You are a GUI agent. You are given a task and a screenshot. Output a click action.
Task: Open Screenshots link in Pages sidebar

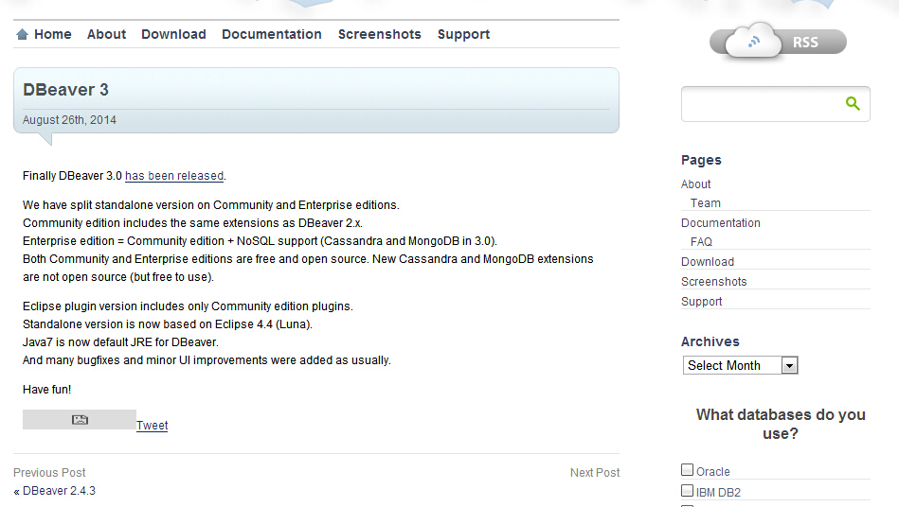click(x=713, y=282)
